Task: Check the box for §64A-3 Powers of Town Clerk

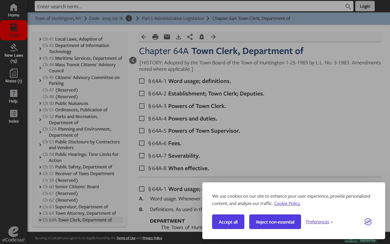Action: (x=142, y=106)
